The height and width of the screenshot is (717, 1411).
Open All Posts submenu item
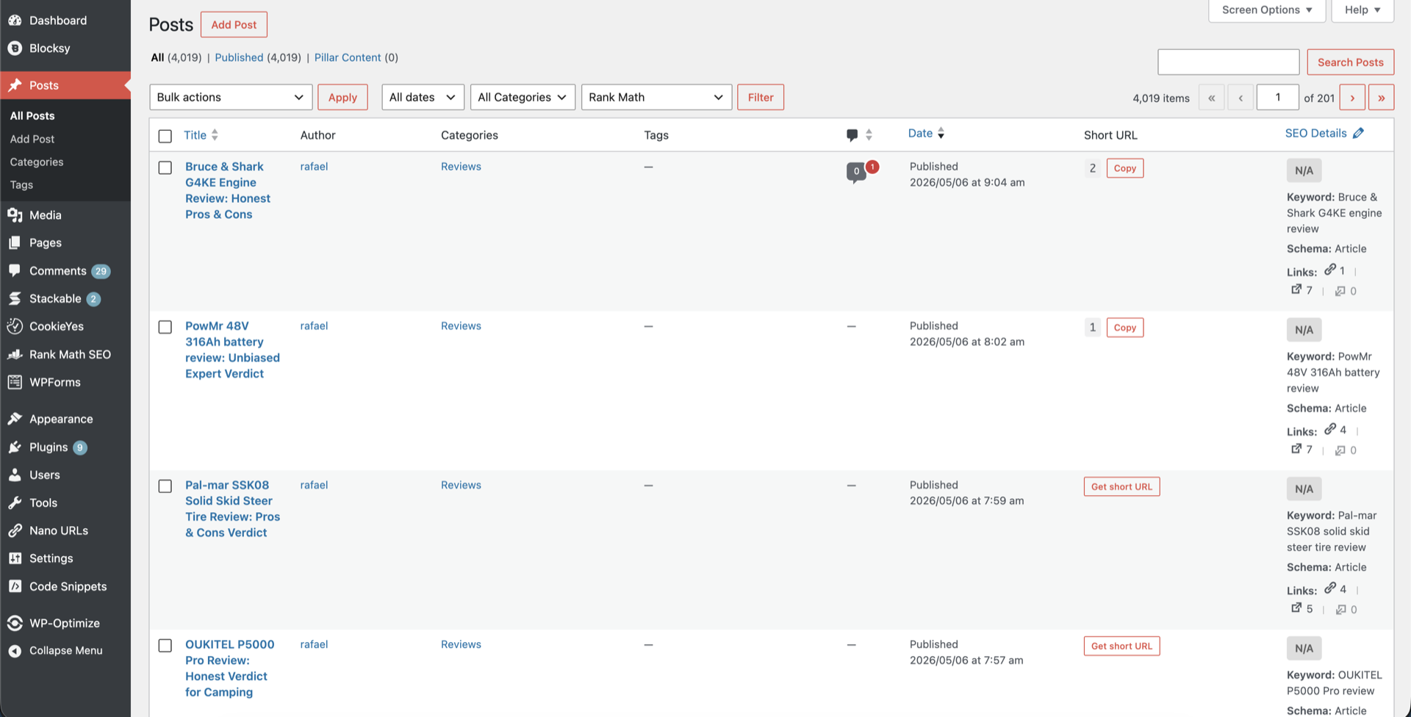tap(32, 116)
